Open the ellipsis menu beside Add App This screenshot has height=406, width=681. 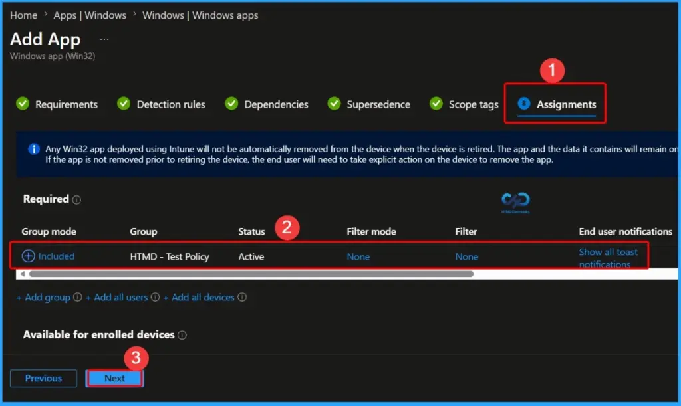[x=104, y=39]
